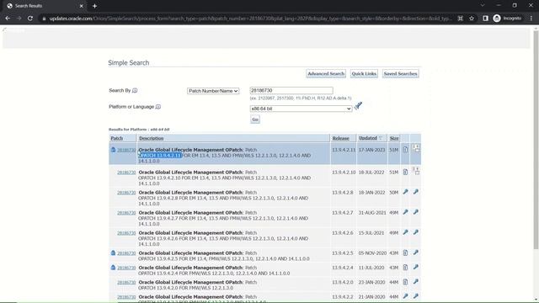Click the patch number field containing 28186730
539x303 pixels.
[x=291, y=91]
